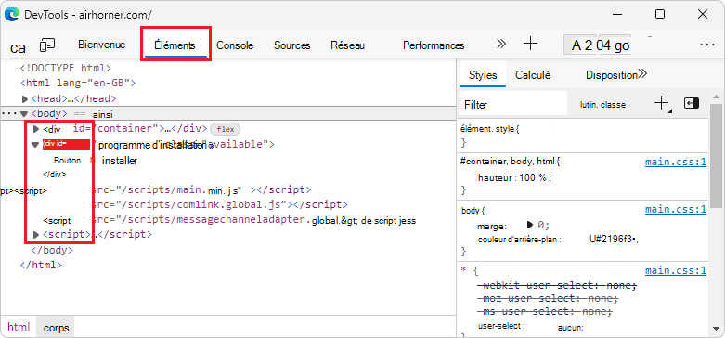Click the Edge DevTools logo icon

(11, 14)
